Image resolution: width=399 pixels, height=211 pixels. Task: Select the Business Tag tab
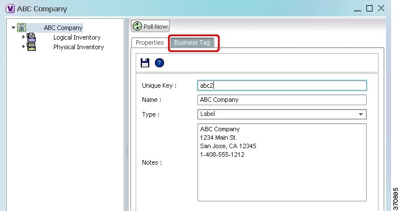tap(192, 42)
